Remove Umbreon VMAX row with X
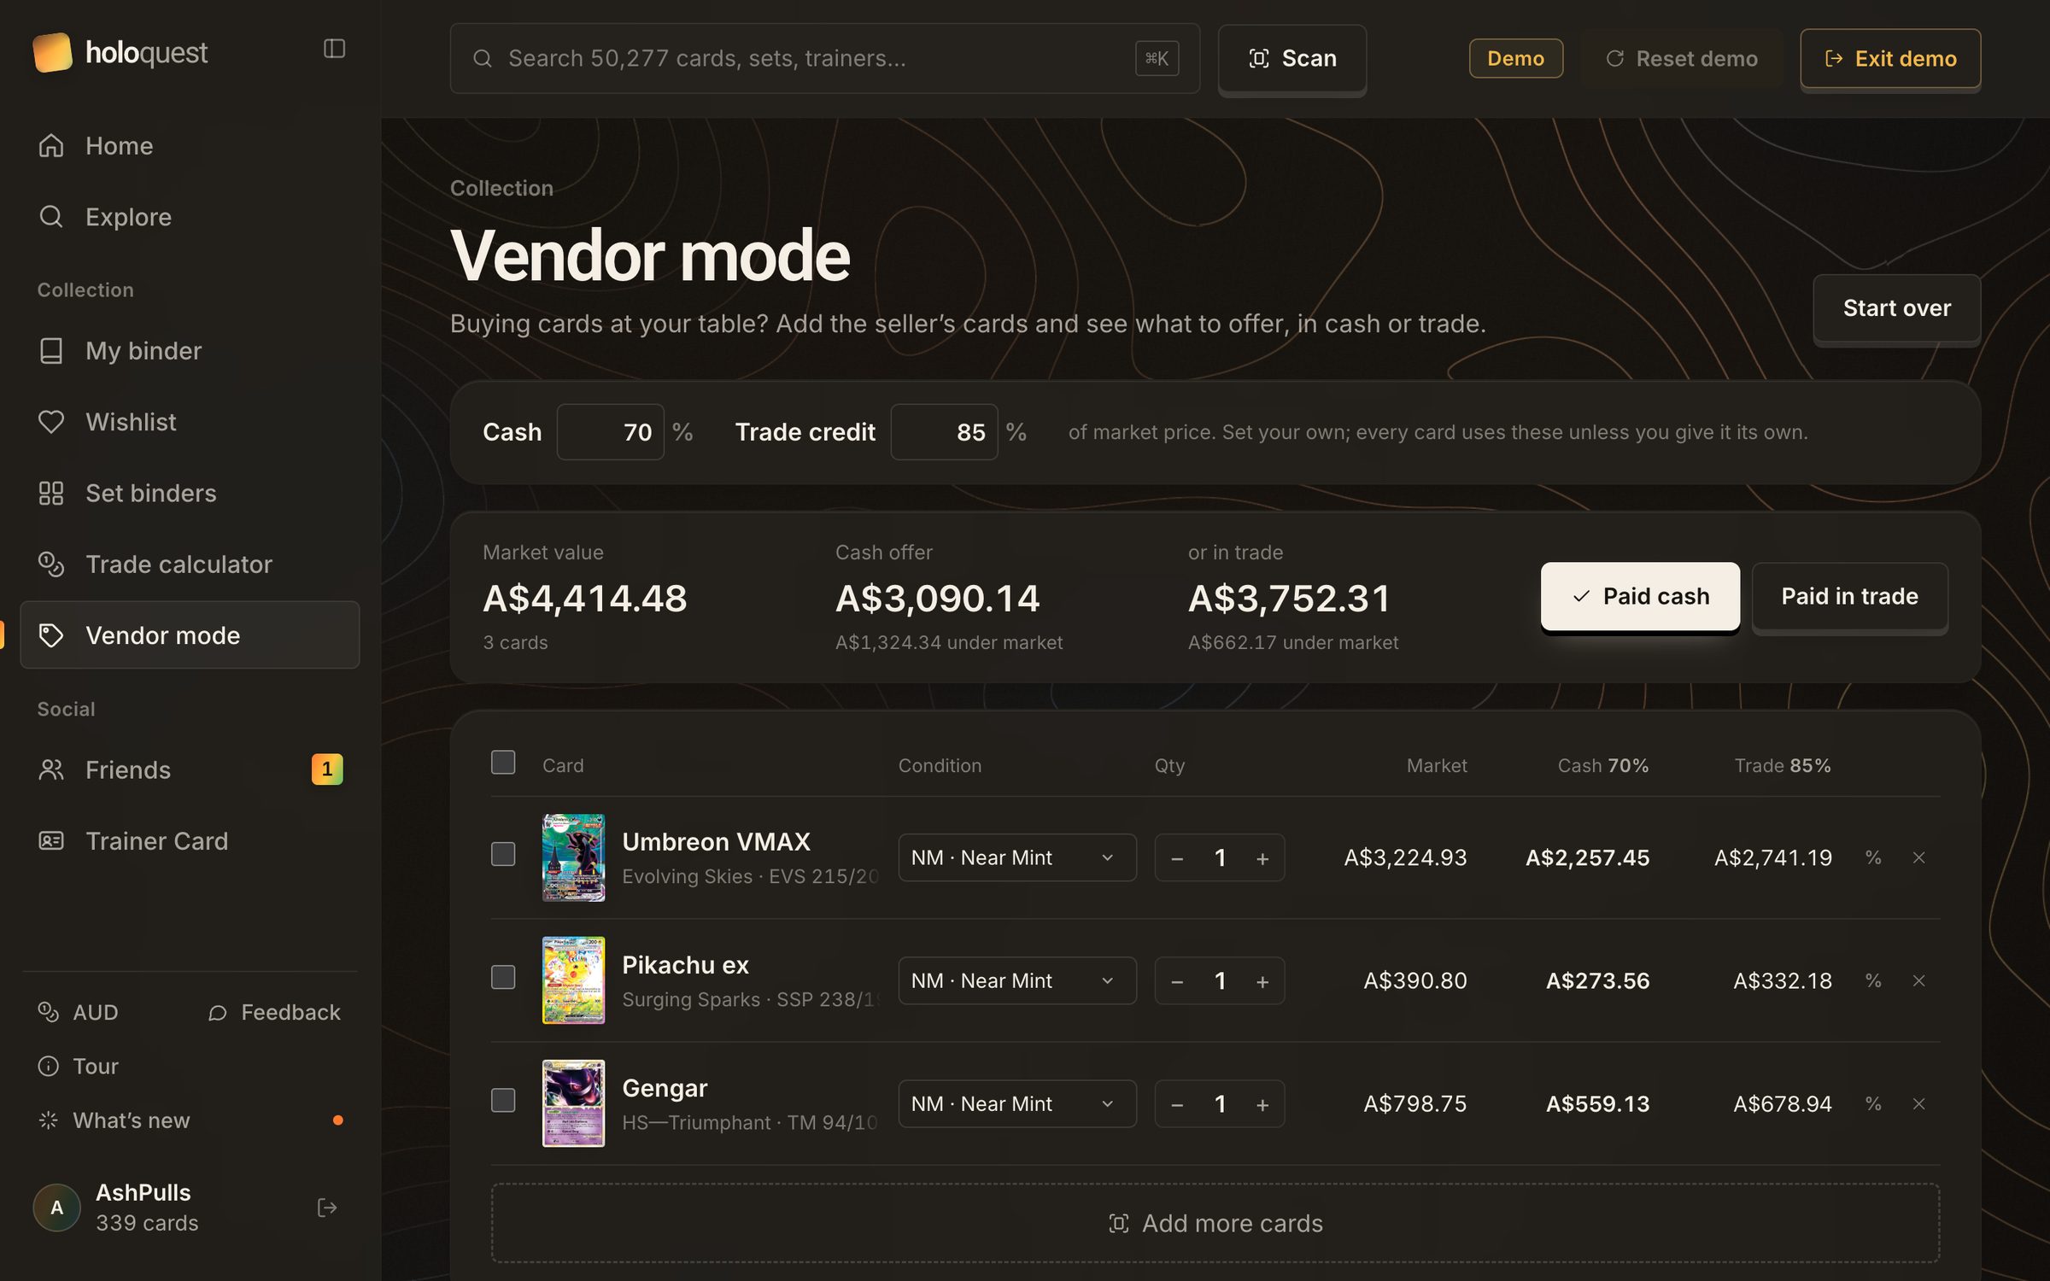The width and height of the screenshot is (2050, 1281). 1918,857
